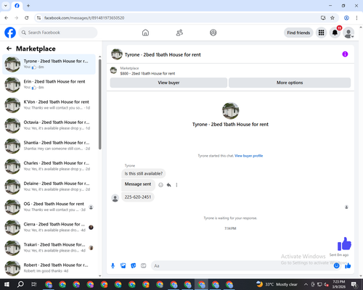This screenshot has width=363, height=290.
Task: Open the weather widget on the taskbar
Action: pyautogui.click(x=277, y=284)
